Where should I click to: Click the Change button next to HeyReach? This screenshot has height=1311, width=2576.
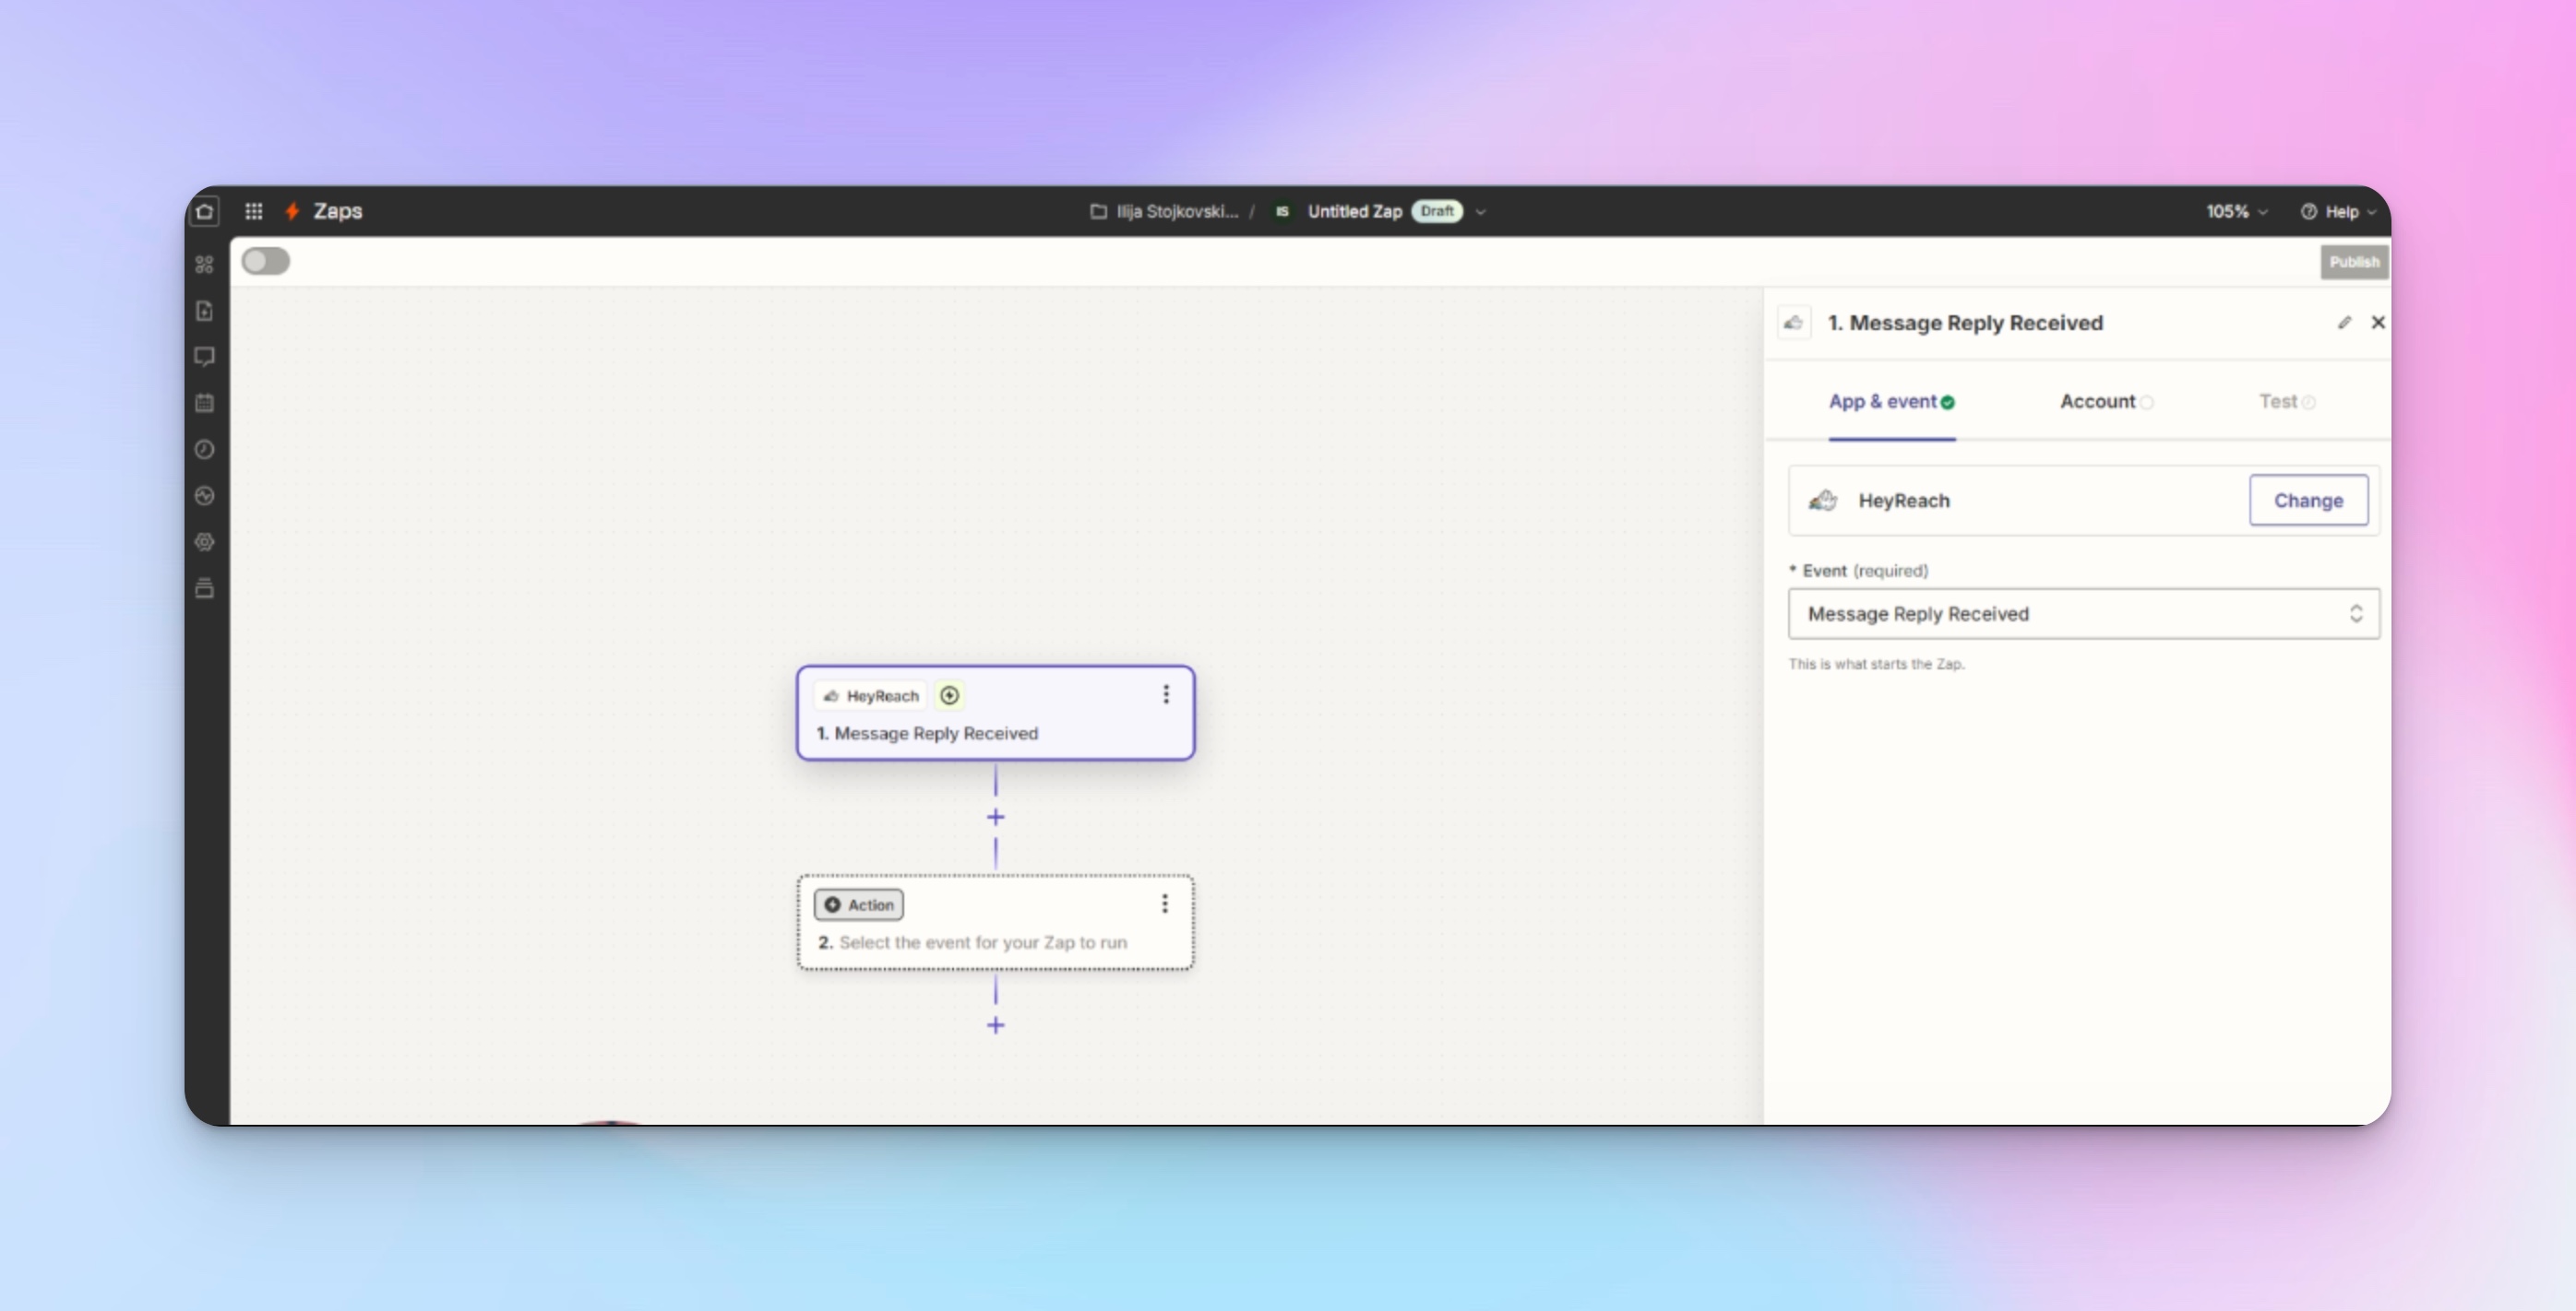pos(2308,501)
